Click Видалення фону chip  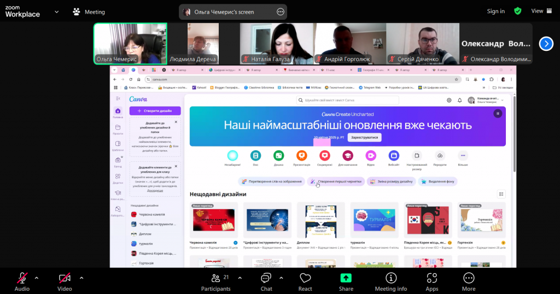click(438, 181)
